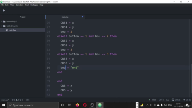
Task: Click the volume speaker tray icon
Action: pos(151,105)
